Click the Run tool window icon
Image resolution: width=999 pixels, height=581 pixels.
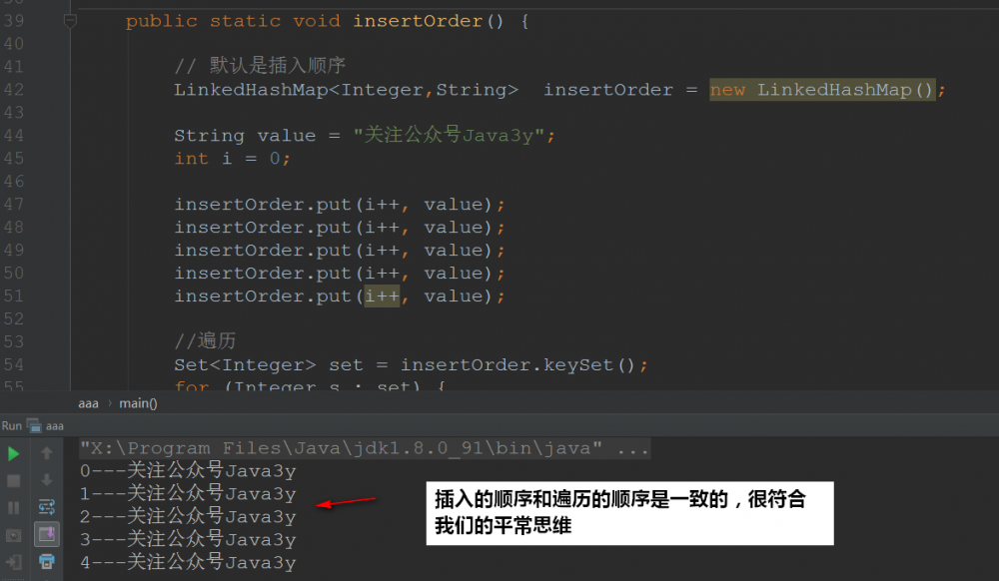[33, 425]
